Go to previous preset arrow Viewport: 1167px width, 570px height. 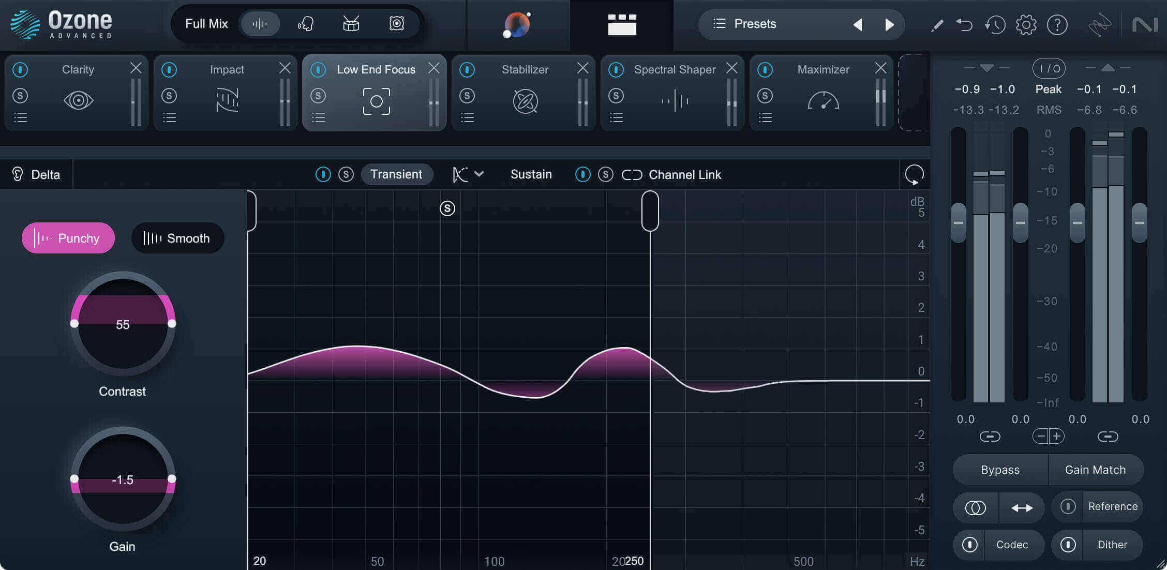pos(858,25)
